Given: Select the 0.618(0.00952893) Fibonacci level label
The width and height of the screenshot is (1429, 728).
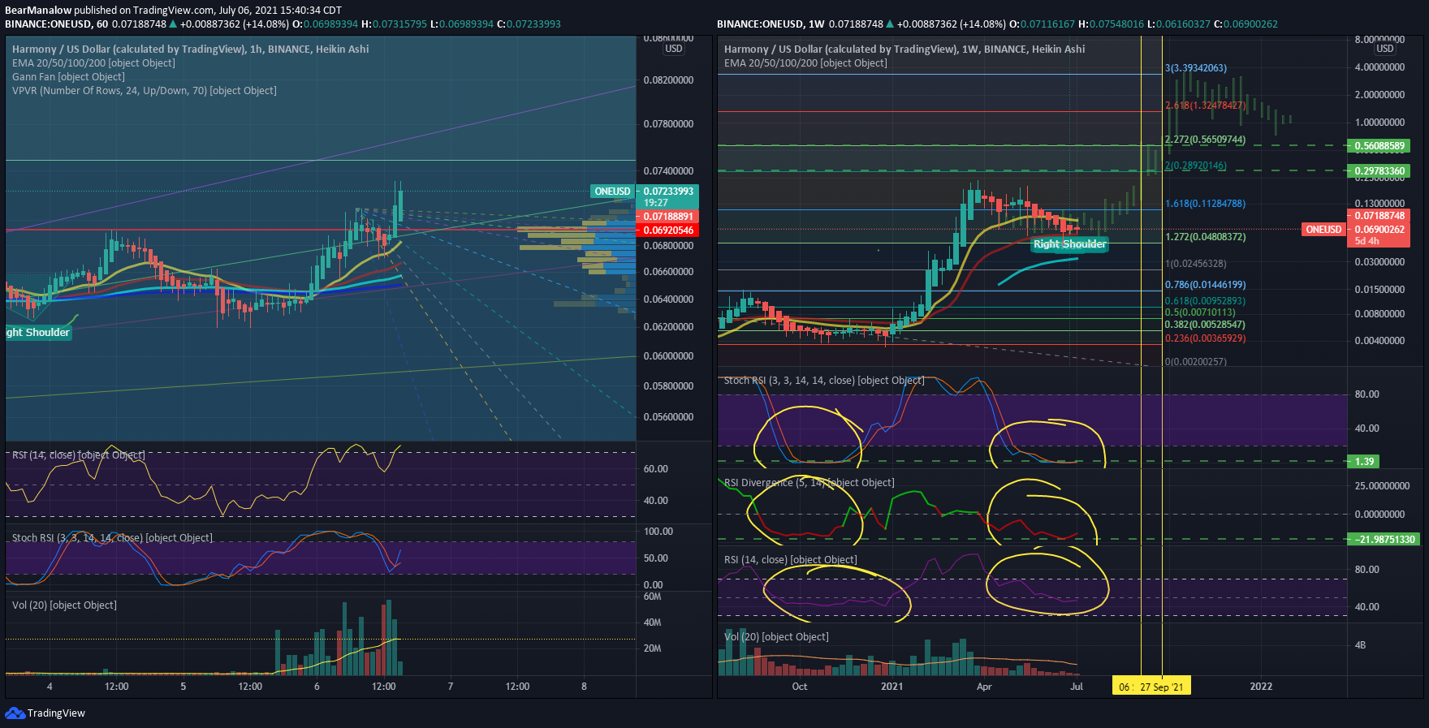Looking at the screenshot, I should coord(1206,301).
